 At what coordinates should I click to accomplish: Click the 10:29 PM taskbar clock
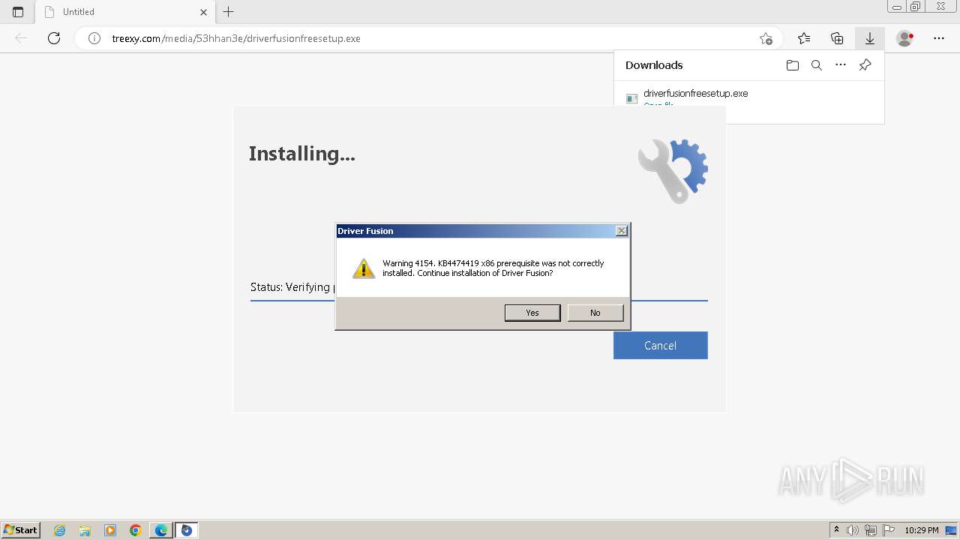(x=922, y=530)
